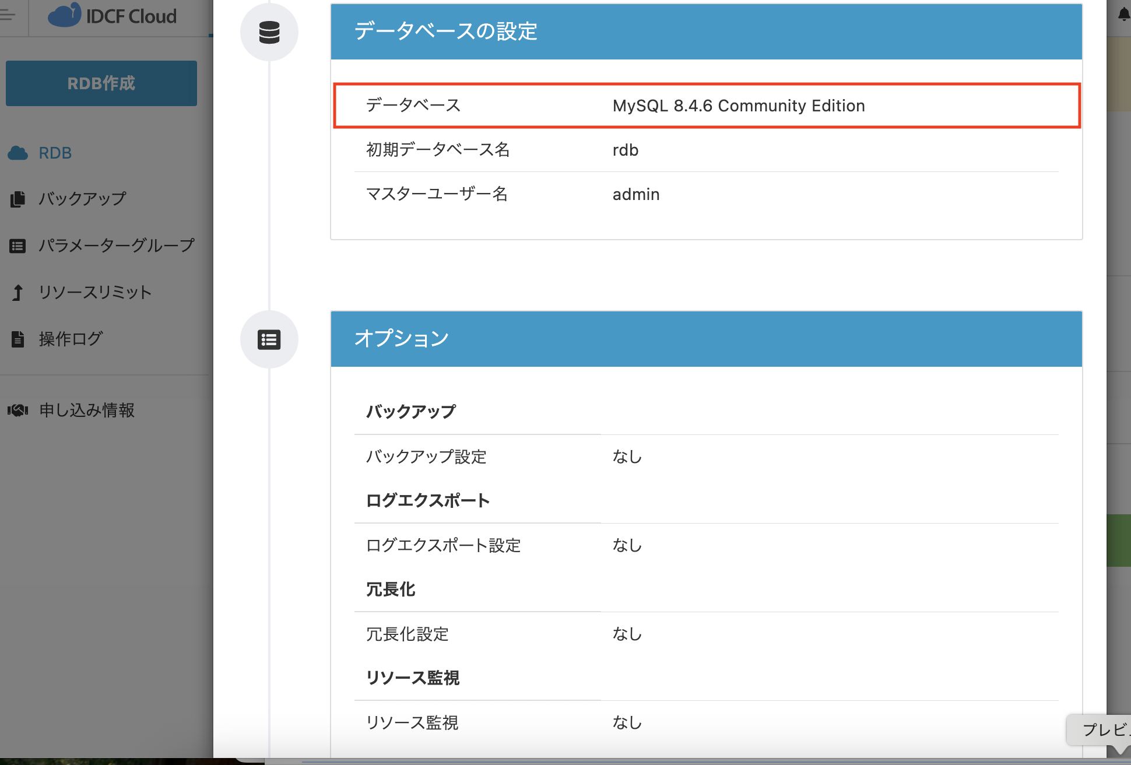1131x765 pixels.
Task: Go to リソースリミット page
Action: click(95, 292)
